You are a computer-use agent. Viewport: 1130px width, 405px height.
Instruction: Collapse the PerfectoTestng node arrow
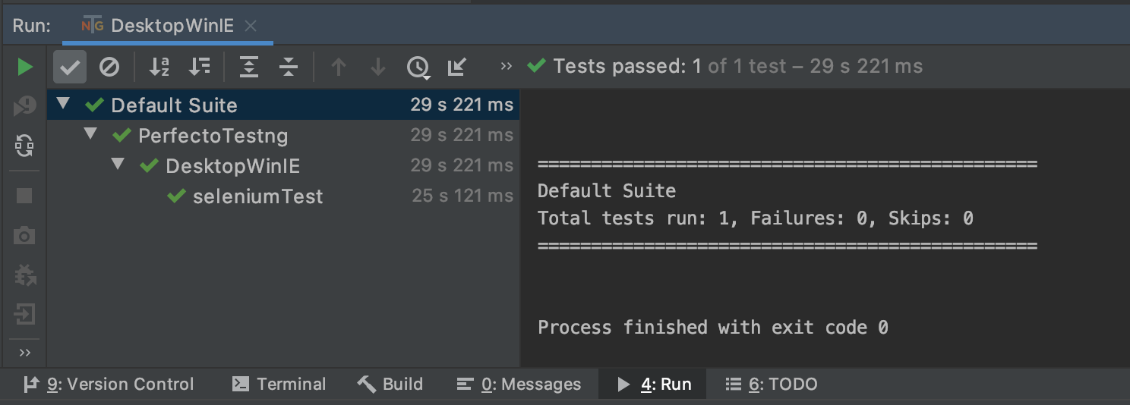tap(90, 134)
